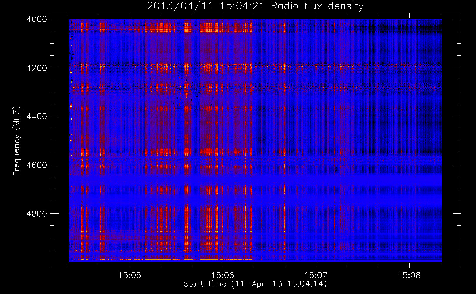Click the 4200 frequency tick label
Screen dimensions: 476x294
pos(37,68)
